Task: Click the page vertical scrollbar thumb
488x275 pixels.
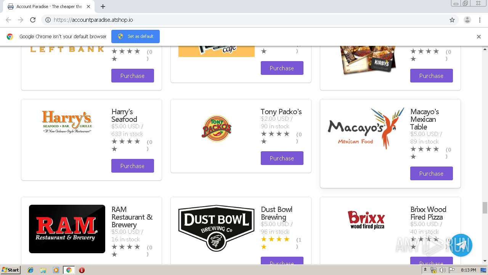Action: point(485,208)
